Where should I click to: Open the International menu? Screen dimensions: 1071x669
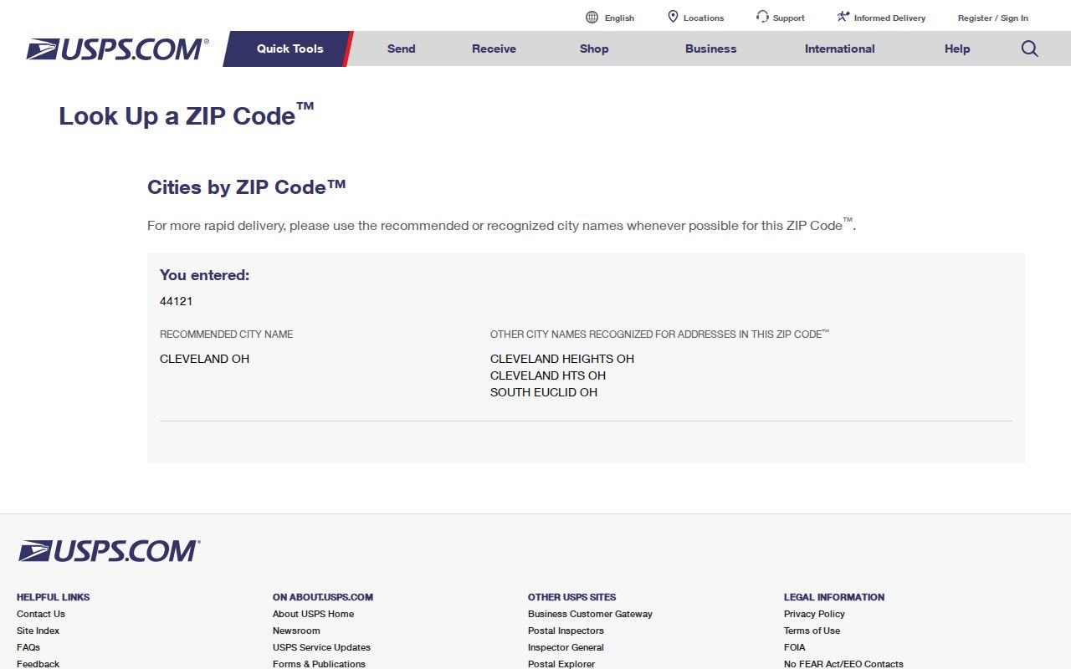[x=839, y=49]
